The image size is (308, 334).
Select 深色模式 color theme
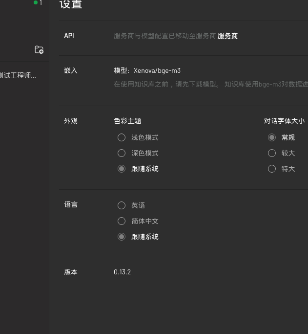[x=122, y=153]
